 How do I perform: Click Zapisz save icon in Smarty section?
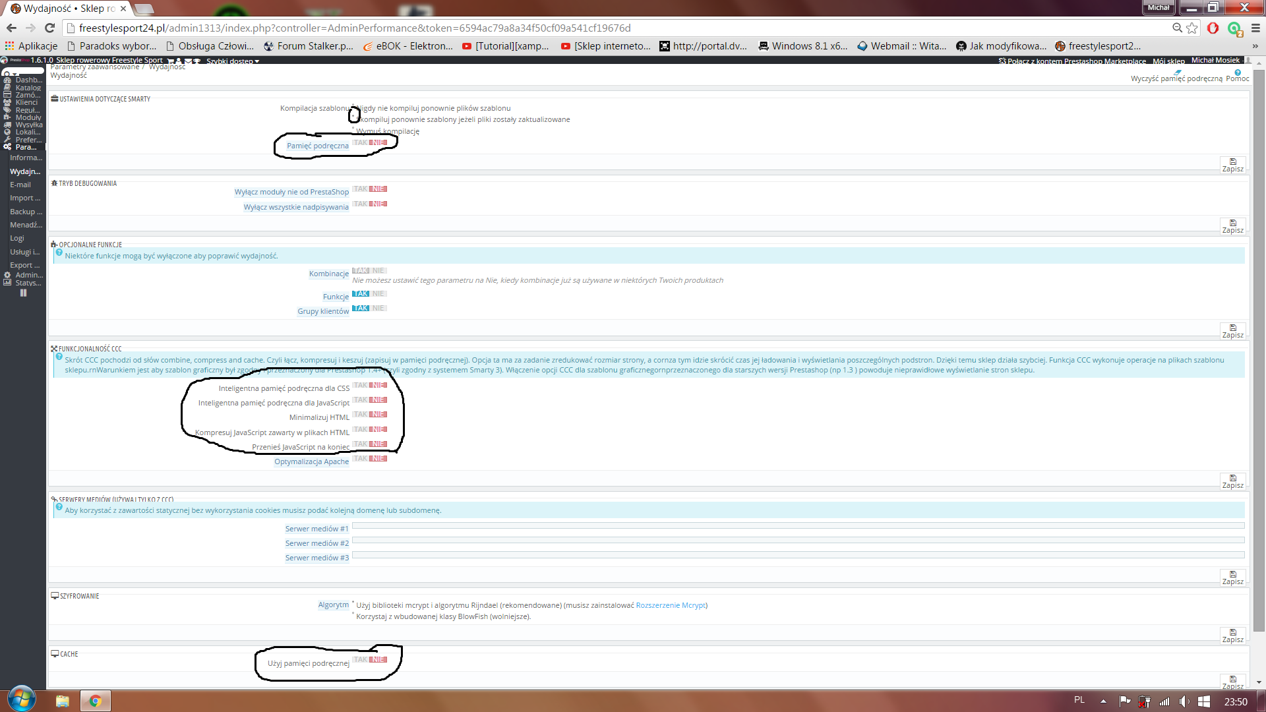click(x=1232, y=162)
